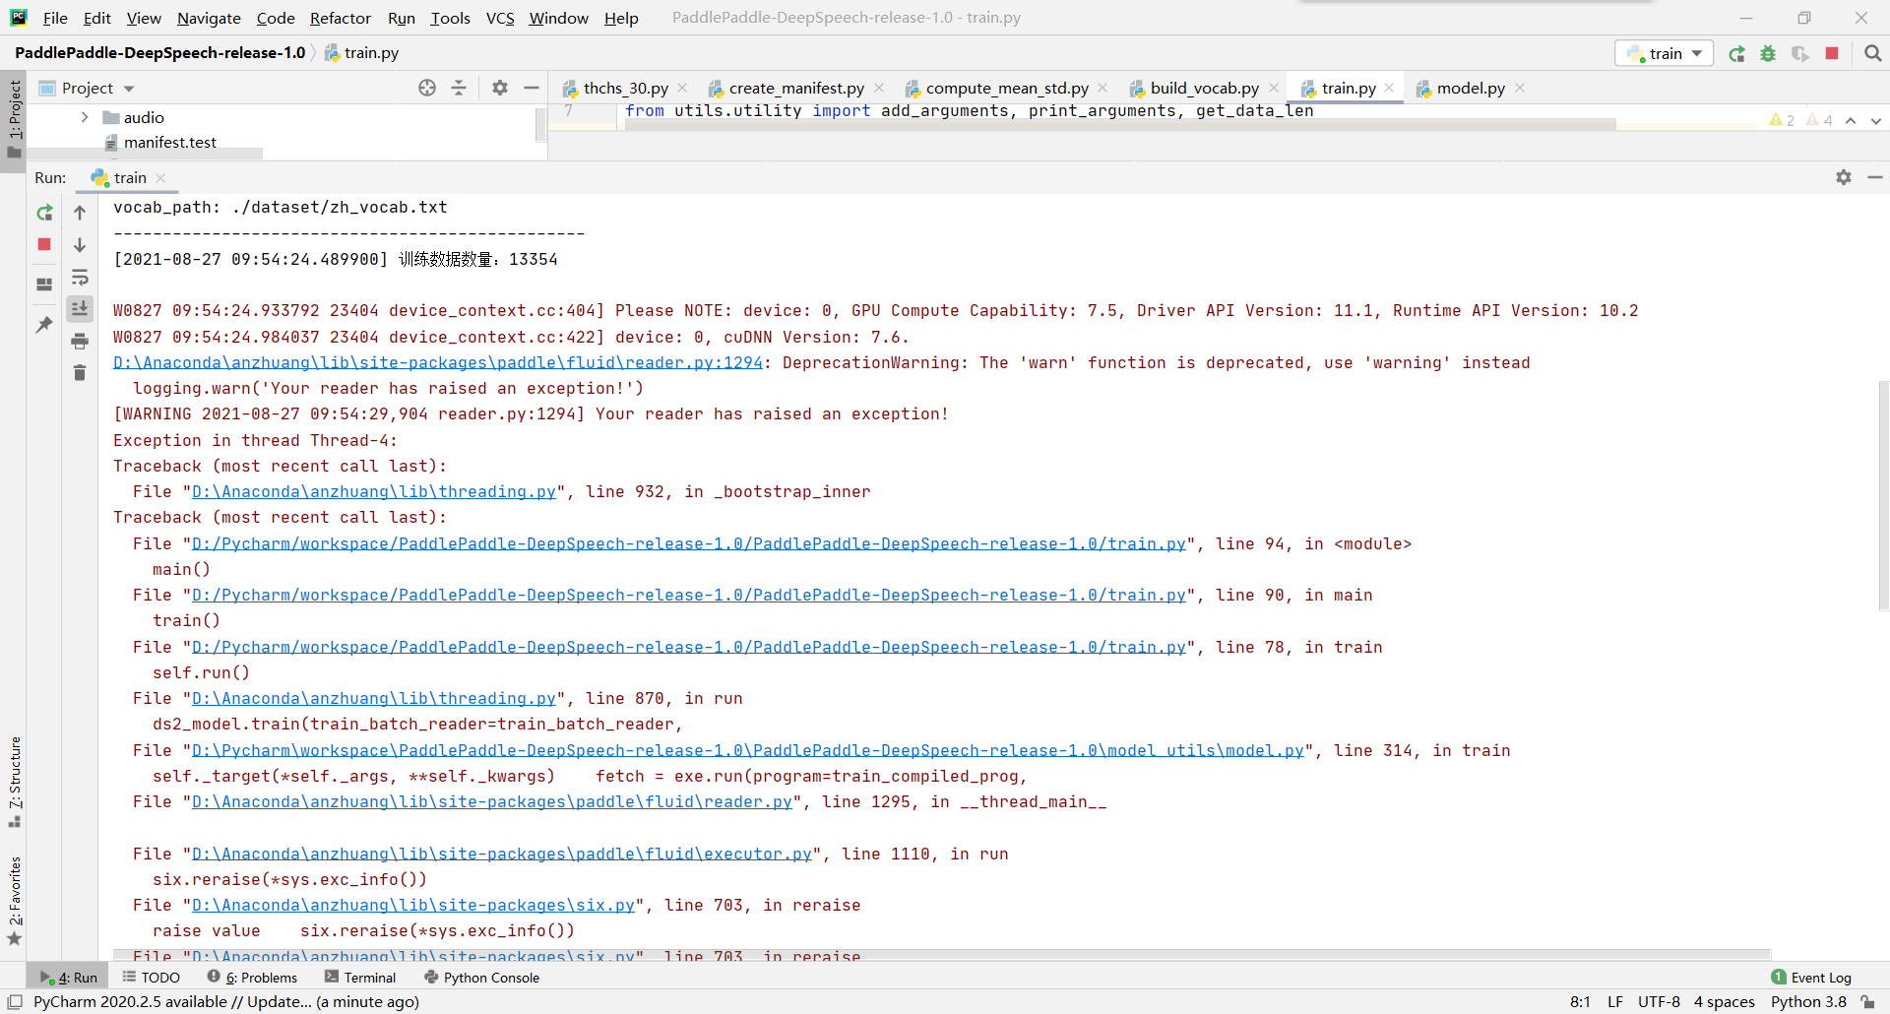Image resolution: width=1890 pixels, height=1014 pixels.
Task: Expand the audio folder
Action: click(x=85, y=116)
